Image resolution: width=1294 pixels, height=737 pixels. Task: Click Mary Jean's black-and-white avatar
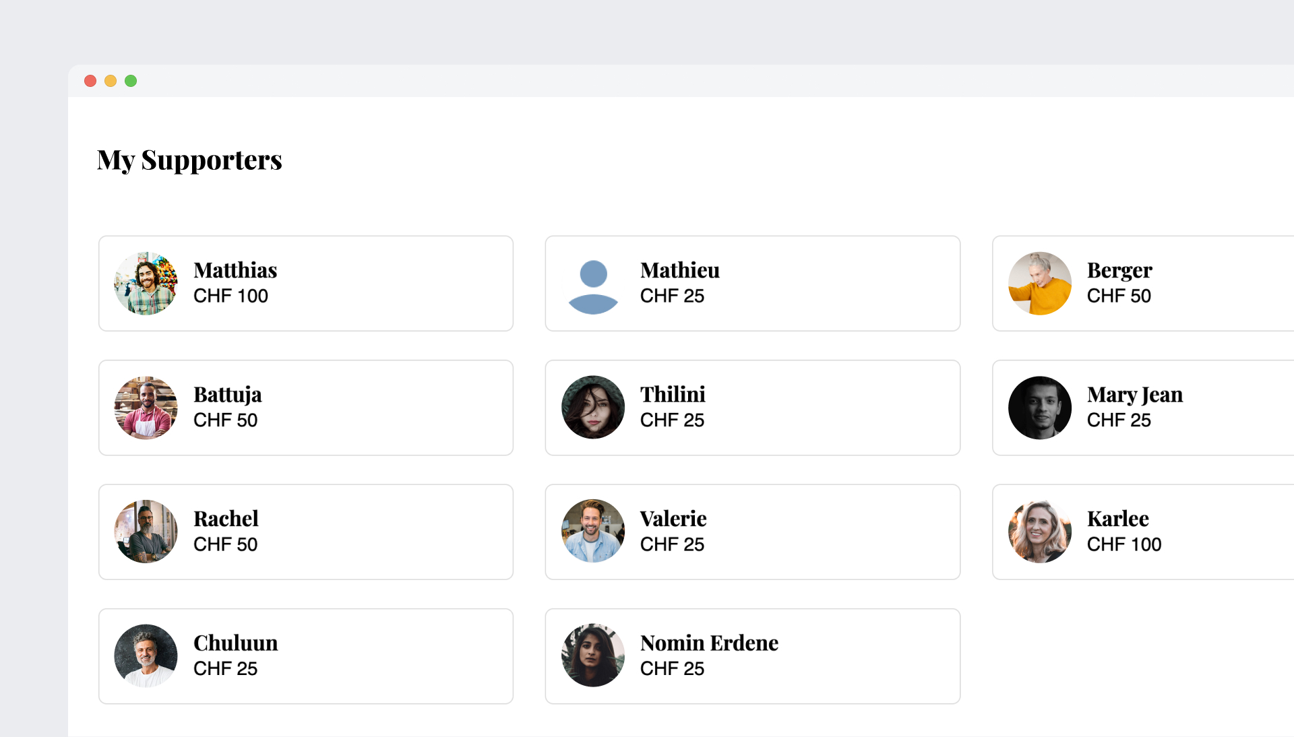[x=1039, y=408]
